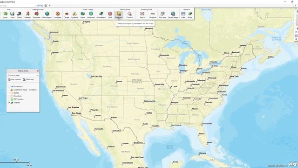Click the Map & Data panel title bar
Viewport: 298px width, 168px height.
click(23, 71)
